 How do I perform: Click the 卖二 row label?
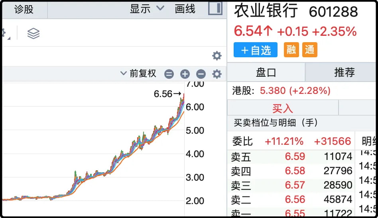(241, 200)
